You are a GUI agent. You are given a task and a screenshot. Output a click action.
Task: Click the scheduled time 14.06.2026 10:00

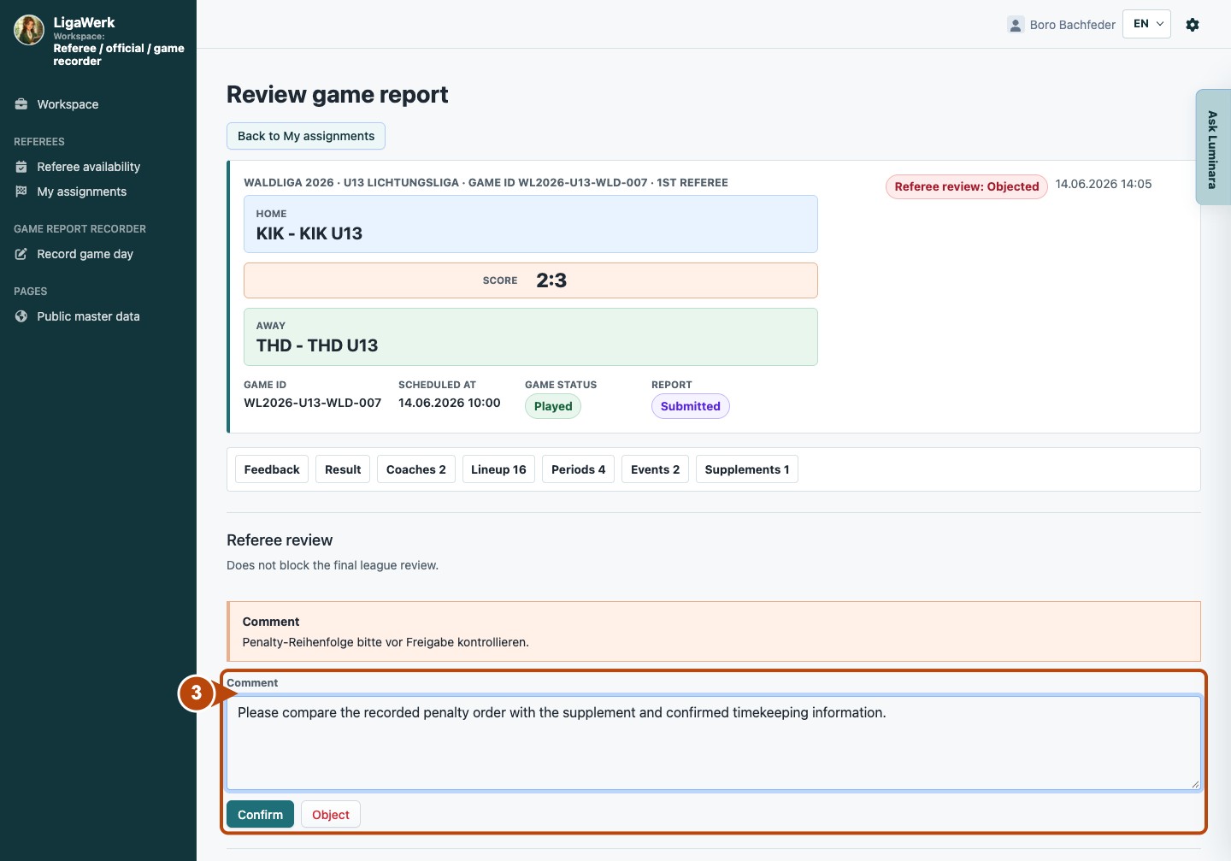coord(450,403)
